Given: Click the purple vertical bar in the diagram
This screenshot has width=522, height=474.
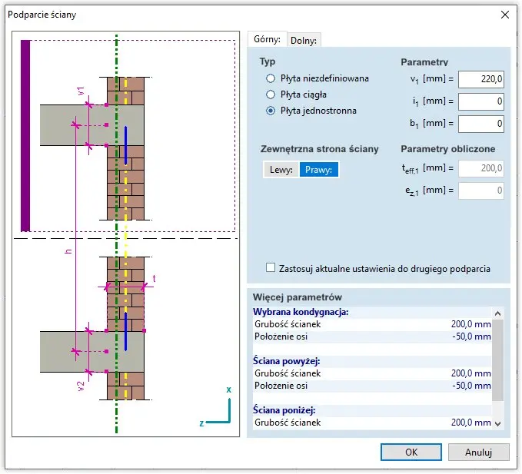Looking at the screenshot, I should (25, 135).
